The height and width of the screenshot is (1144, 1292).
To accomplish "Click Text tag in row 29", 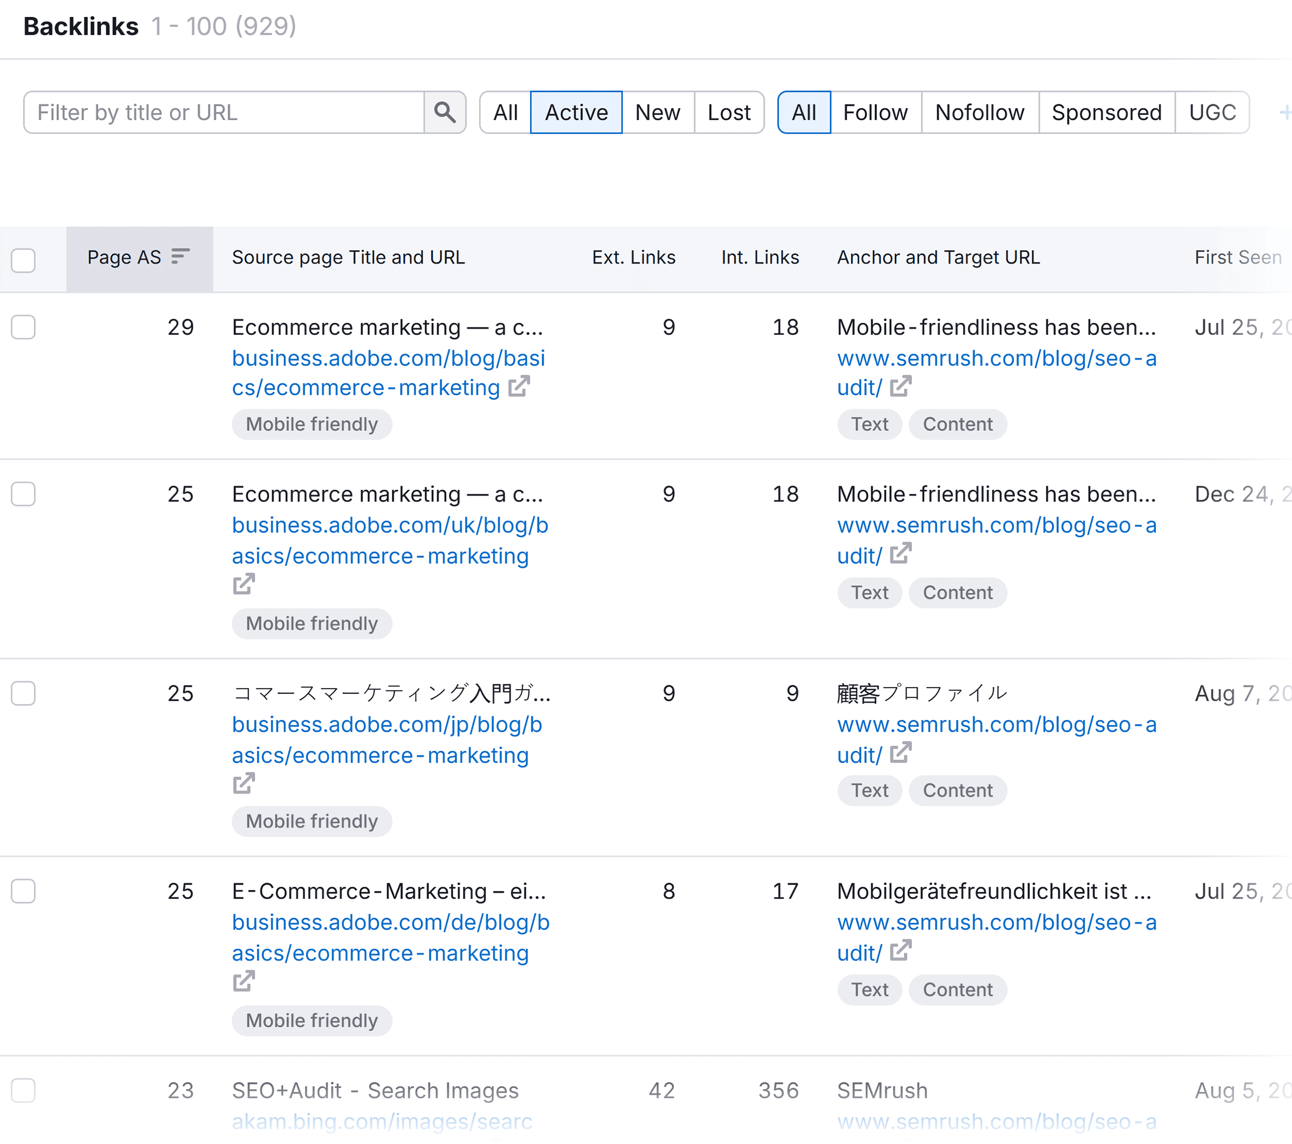I will click(869, 424).
